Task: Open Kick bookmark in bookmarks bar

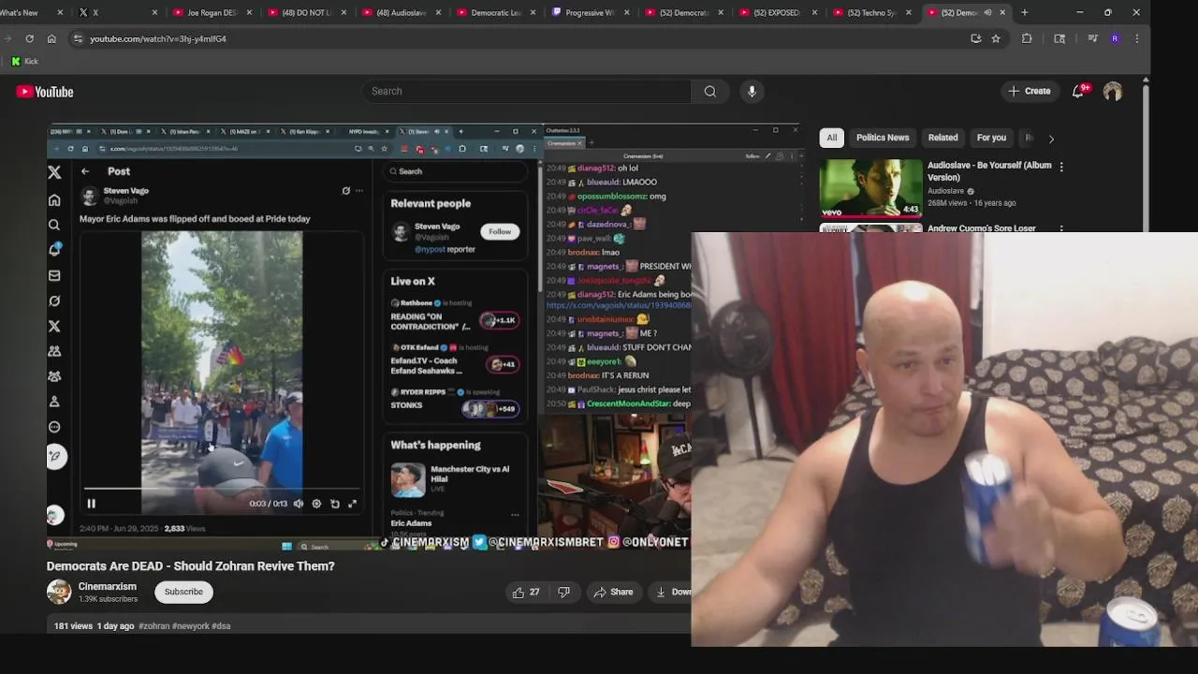Action: [x=24, y=61]
